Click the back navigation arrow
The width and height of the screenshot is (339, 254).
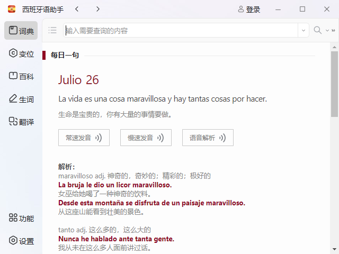[77, 9]
